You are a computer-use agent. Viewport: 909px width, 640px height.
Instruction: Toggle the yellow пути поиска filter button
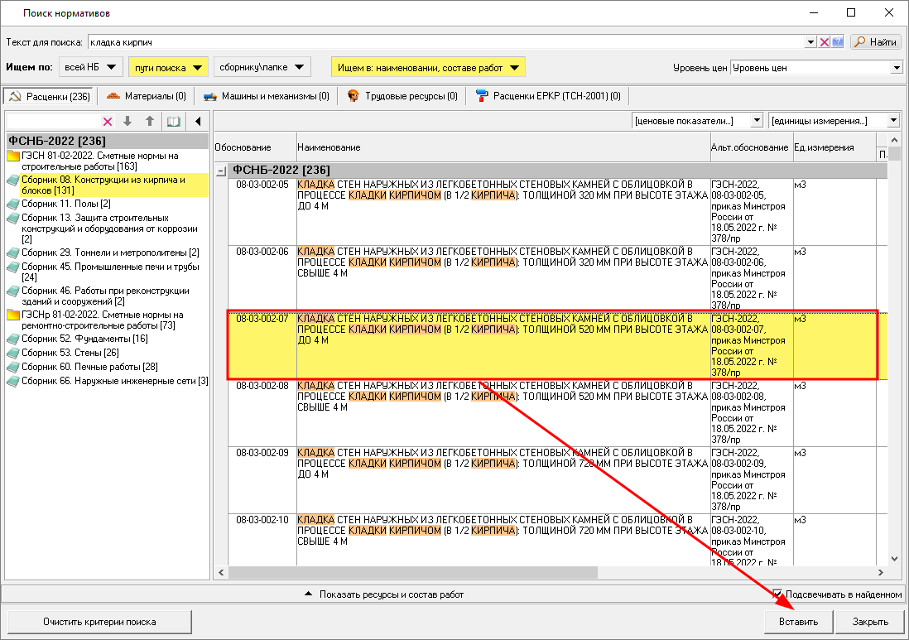pyautogui.click(x=168, y=67)
